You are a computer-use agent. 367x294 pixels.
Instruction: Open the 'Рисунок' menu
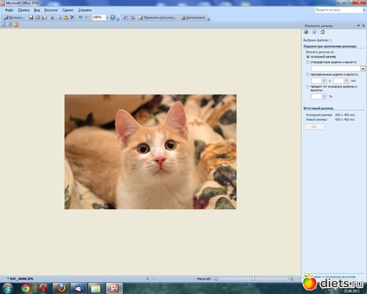coord(51,10)
